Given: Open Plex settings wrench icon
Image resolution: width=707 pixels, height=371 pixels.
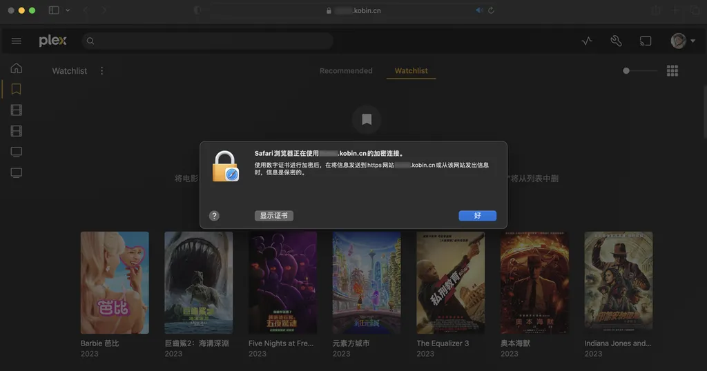Looking at the screenshot, I should (616, 41).
